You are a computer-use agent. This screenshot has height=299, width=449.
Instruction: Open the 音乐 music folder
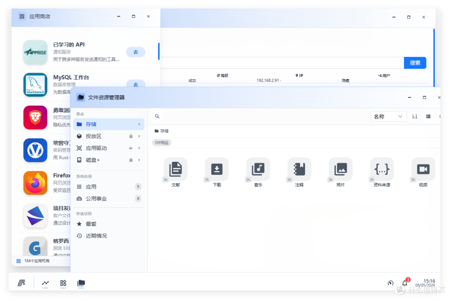[x=258, y=169]
